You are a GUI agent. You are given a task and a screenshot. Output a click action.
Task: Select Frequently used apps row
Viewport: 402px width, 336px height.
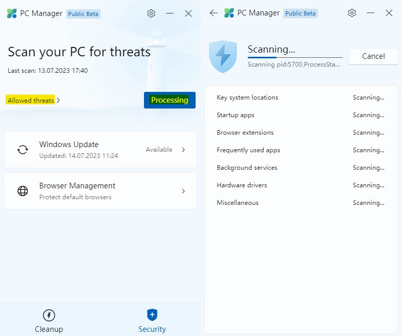click(301, 150)
